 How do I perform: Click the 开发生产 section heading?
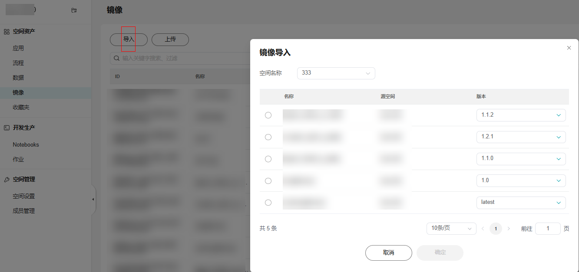(x=24, y=128)
